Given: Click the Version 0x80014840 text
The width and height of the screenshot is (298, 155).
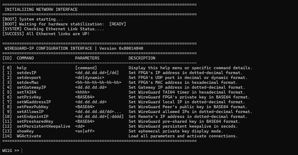Looking at the screenshot, I should (121, 48).
